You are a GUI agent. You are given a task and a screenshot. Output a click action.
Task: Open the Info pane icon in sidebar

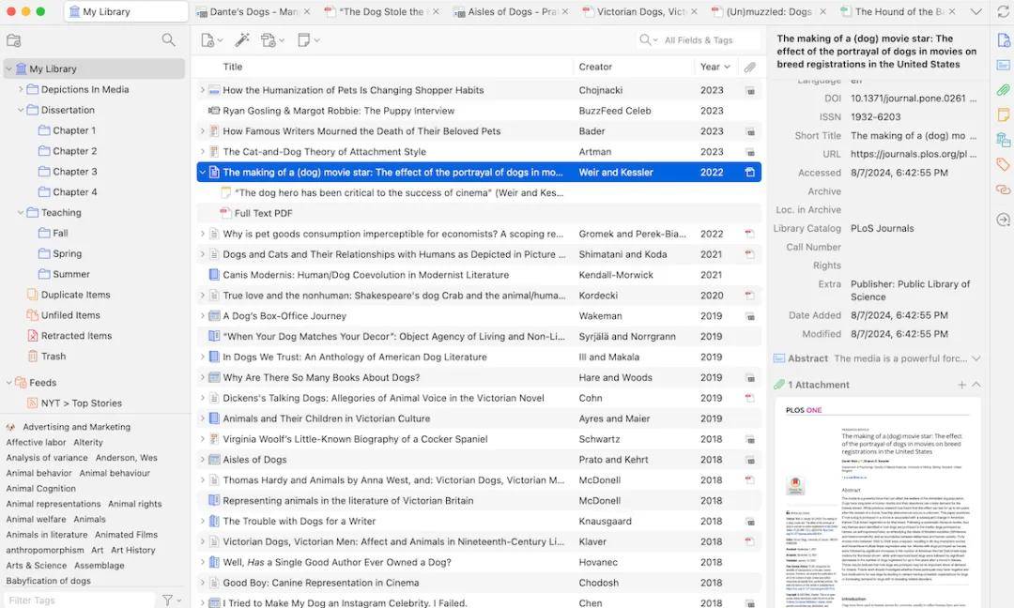coord(1003,40)
